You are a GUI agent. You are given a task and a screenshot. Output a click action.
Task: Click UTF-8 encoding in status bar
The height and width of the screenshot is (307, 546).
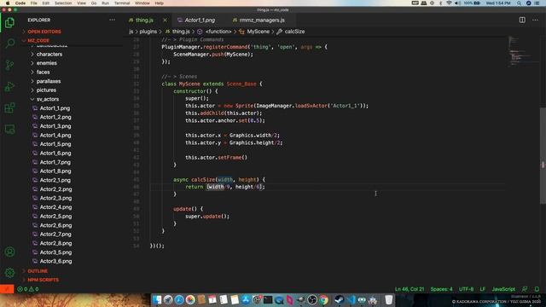click(466, 289)
